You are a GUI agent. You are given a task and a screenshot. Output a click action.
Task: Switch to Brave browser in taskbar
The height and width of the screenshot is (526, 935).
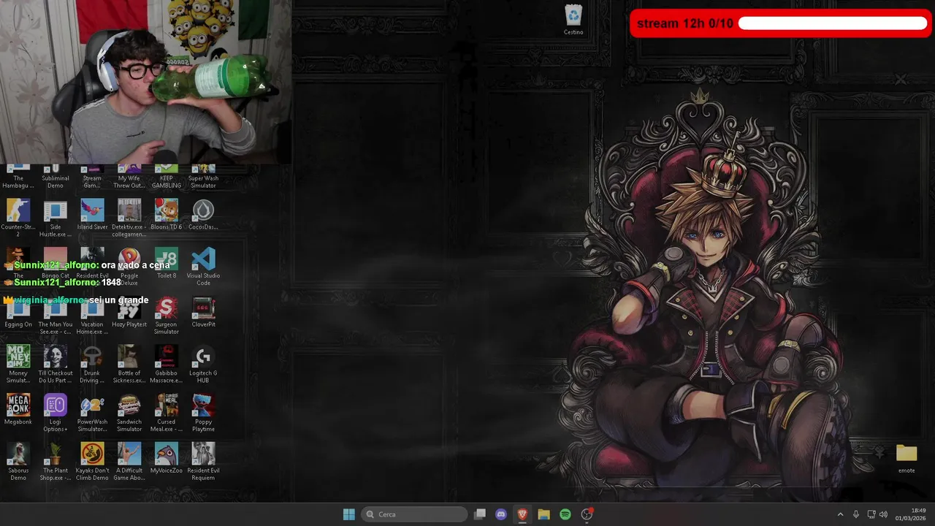[522, 514]
